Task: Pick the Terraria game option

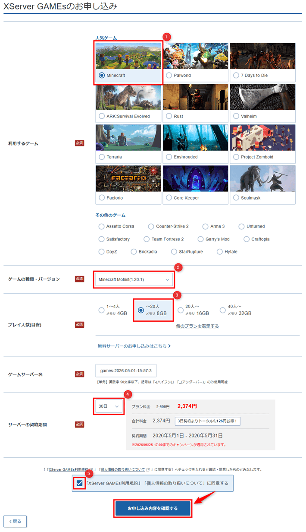Action: coord(102,157)
